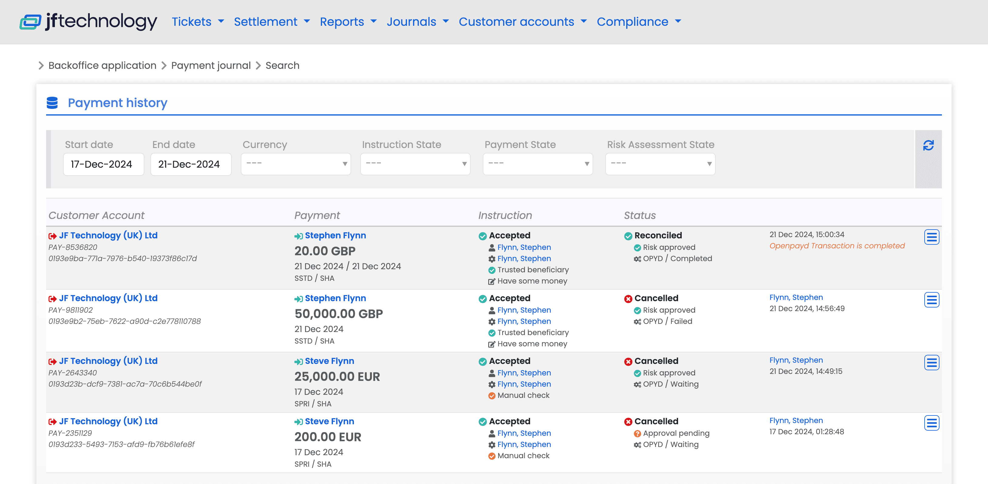Click edit note icon in PAY-8536820 row
The image size is (988, 484).
tap(492, 281)
